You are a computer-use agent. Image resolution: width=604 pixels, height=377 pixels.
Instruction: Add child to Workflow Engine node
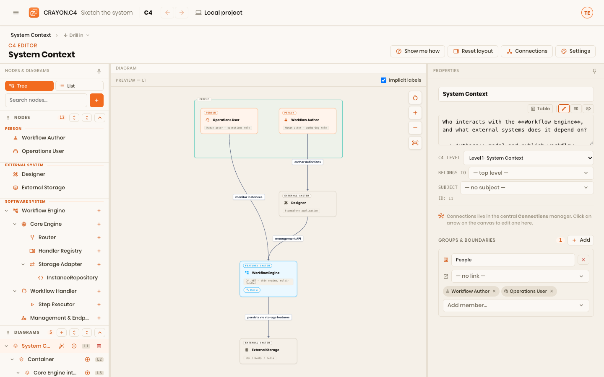pyautogui.click(x=99, y=211)
